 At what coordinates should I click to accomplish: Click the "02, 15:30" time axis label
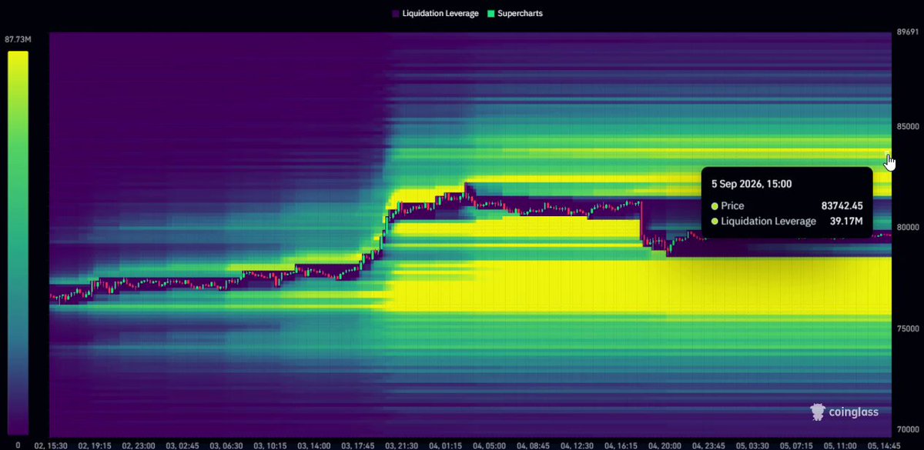coord(51,445)
